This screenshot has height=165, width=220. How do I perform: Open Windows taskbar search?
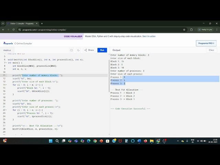[x=57, y=141]
